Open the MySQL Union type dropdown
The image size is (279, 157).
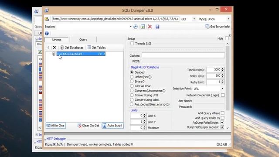tap(228, 19)
